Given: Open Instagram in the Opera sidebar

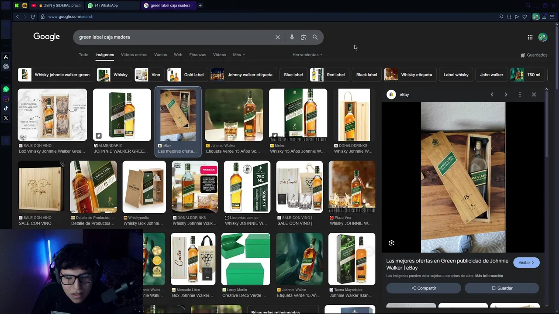Looking at the screenshot, I should click(6, 99).
